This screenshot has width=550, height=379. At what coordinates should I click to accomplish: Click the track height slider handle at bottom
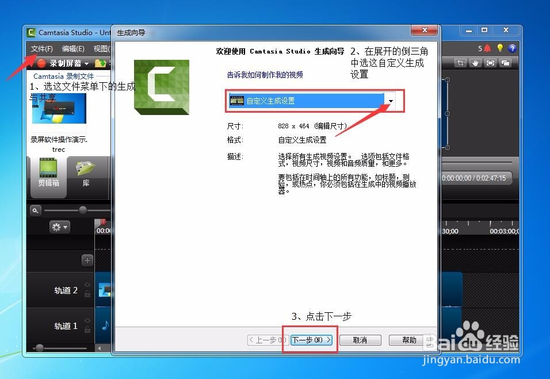pos(39,348)
